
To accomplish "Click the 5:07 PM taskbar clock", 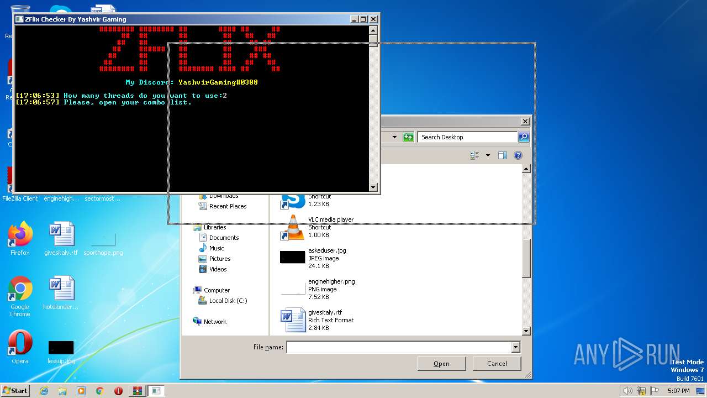I will (678, 391).
